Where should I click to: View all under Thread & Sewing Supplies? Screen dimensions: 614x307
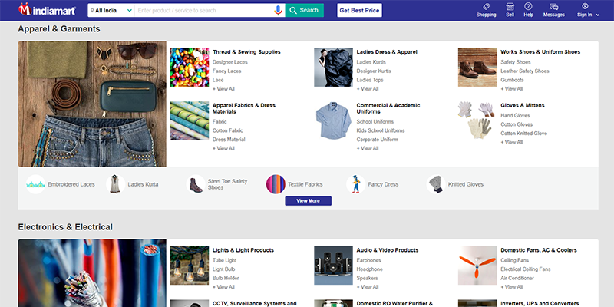click(223, 89)
